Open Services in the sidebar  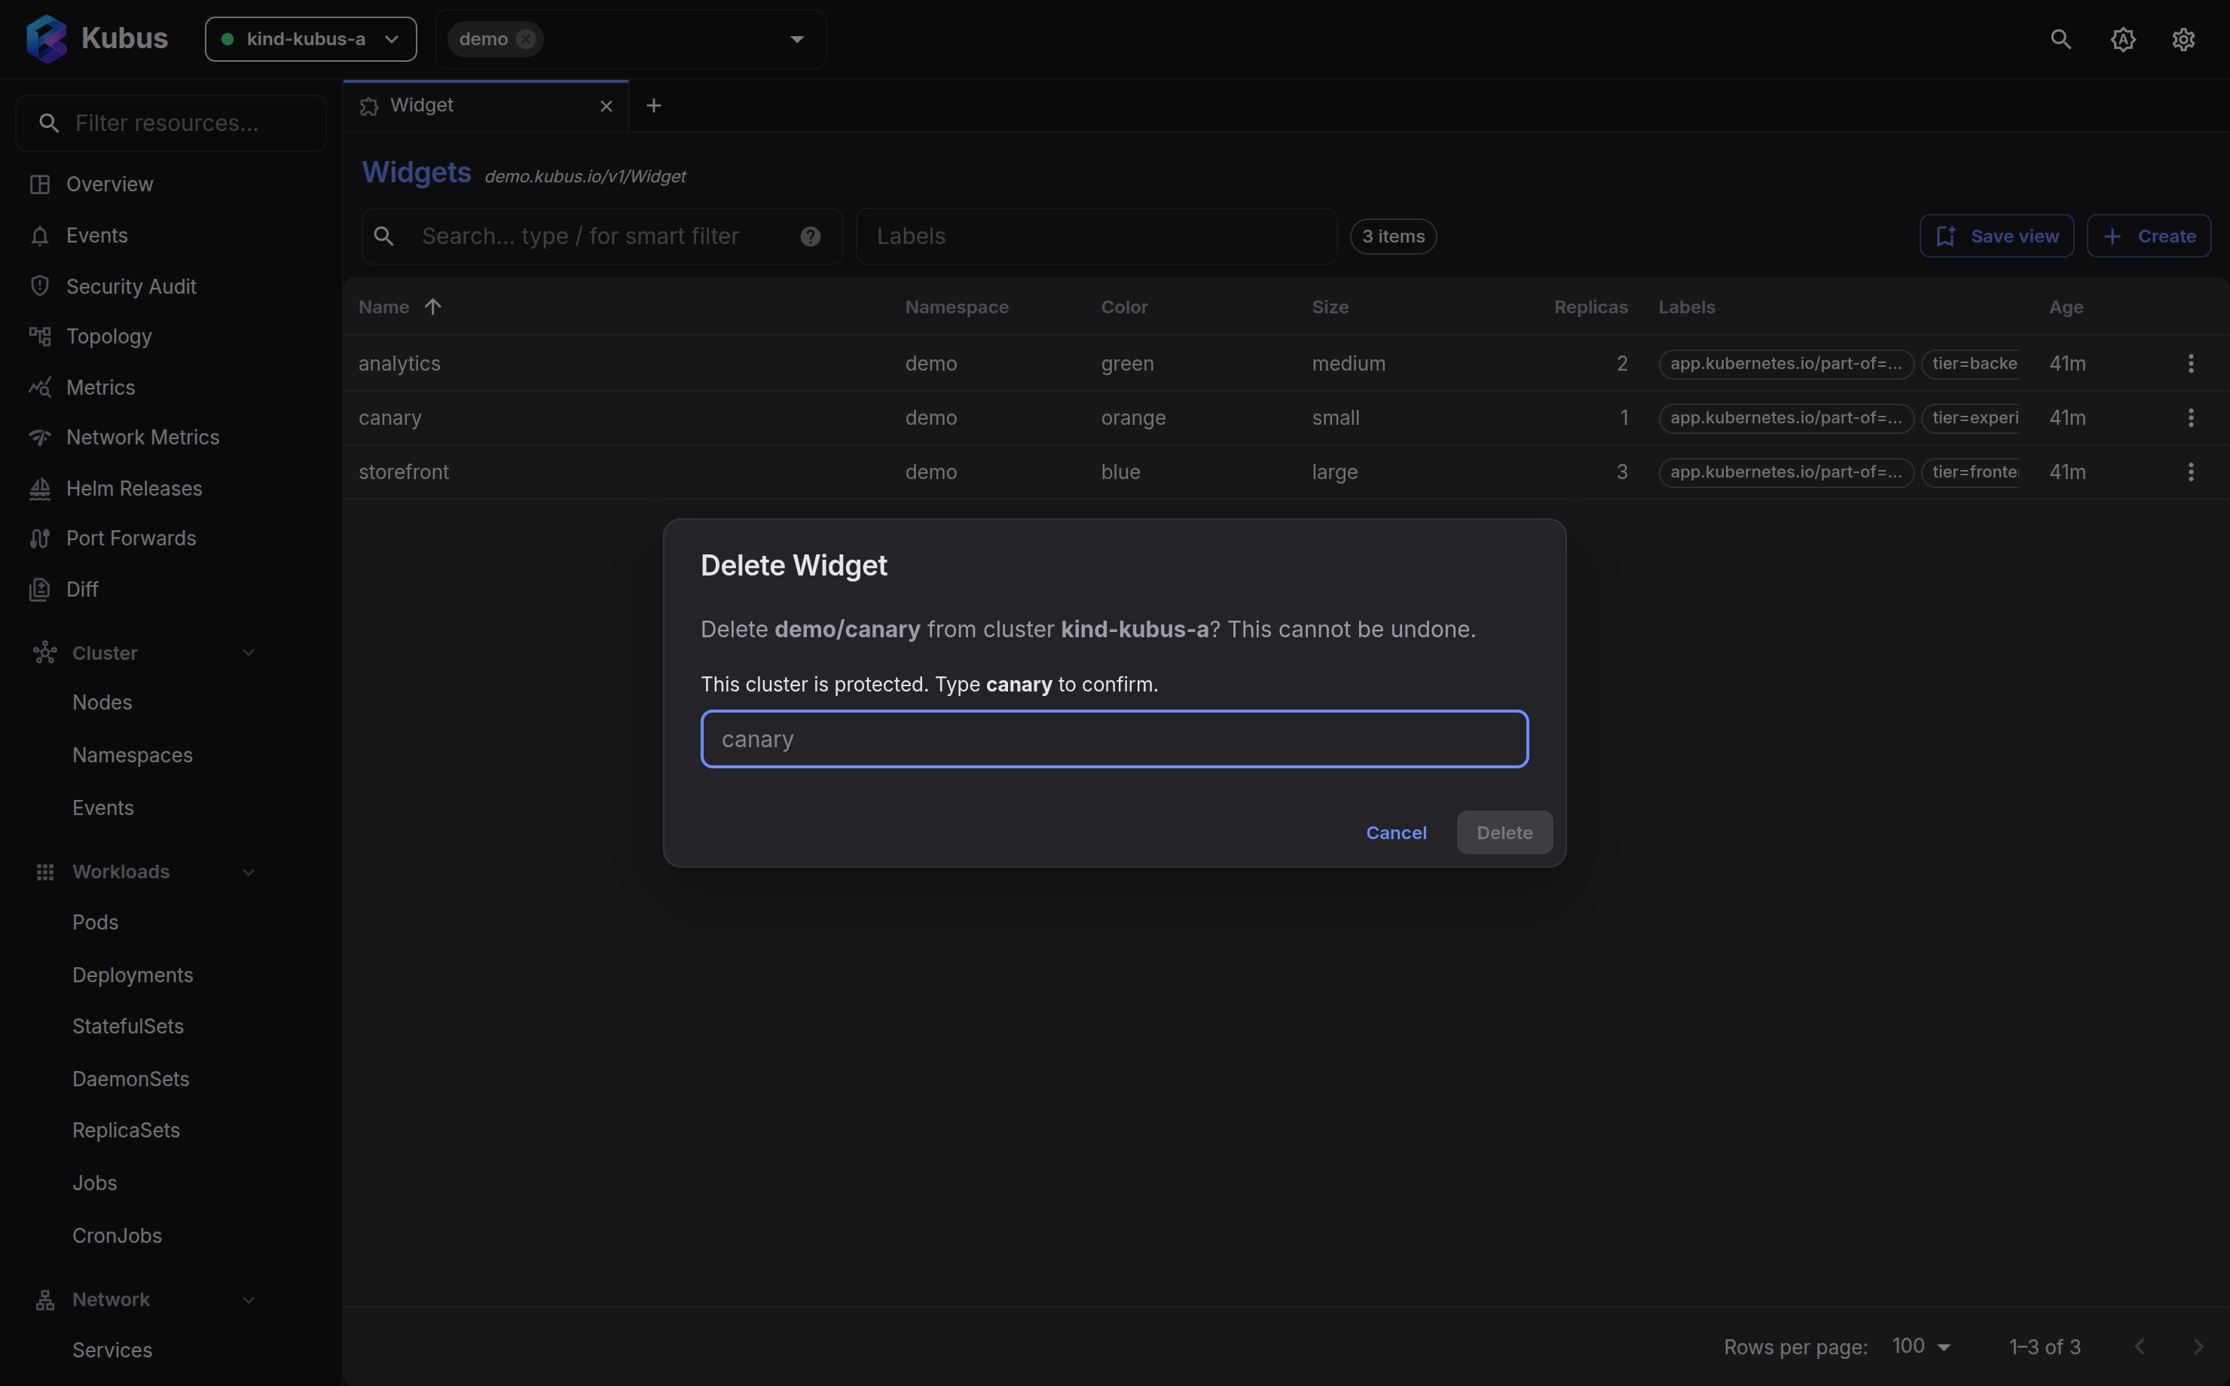(x=113, y=1351)
